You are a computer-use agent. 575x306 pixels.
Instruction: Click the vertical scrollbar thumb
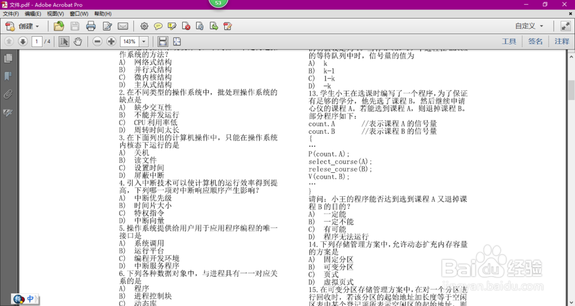[x=572, y=90]
